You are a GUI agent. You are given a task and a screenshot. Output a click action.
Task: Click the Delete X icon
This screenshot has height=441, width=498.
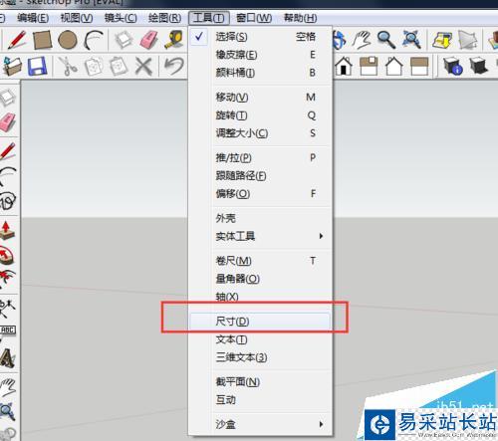click(x=143, y=66)
